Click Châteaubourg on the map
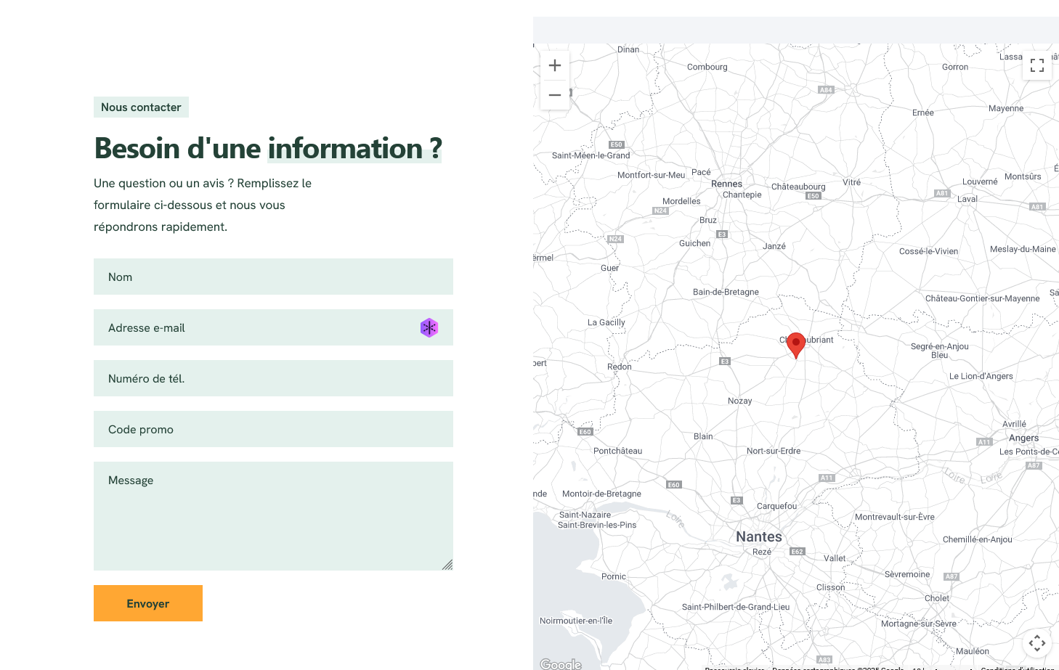This screenshot has width=1059, height=670. [798, 187]
